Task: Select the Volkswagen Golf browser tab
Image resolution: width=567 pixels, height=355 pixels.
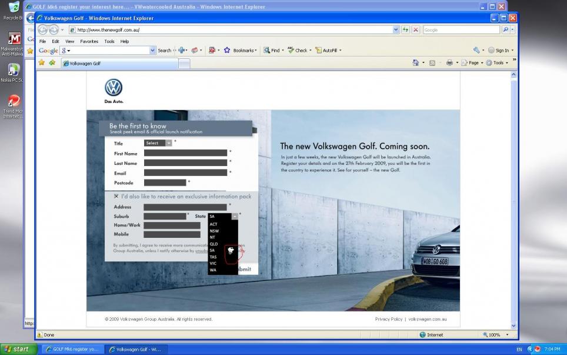Action: [119, 64]
